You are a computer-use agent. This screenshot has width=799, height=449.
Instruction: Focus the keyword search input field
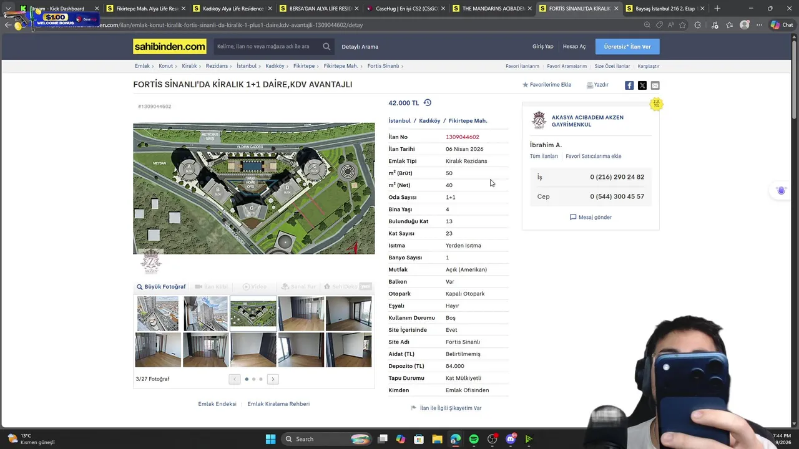[x=267, y=47]
